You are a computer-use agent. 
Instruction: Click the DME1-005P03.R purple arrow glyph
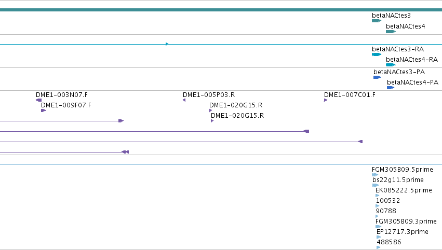184,100
